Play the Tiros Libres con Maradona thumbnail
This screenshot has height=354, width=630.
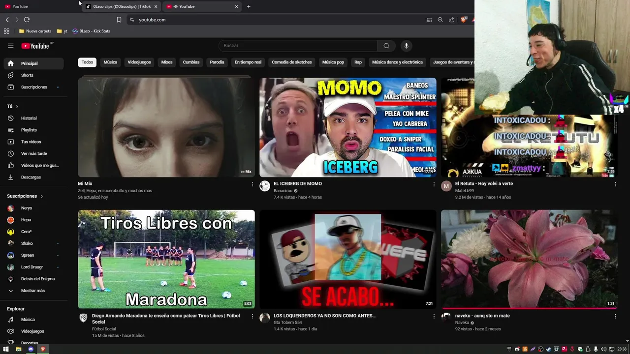pos(166,259)
